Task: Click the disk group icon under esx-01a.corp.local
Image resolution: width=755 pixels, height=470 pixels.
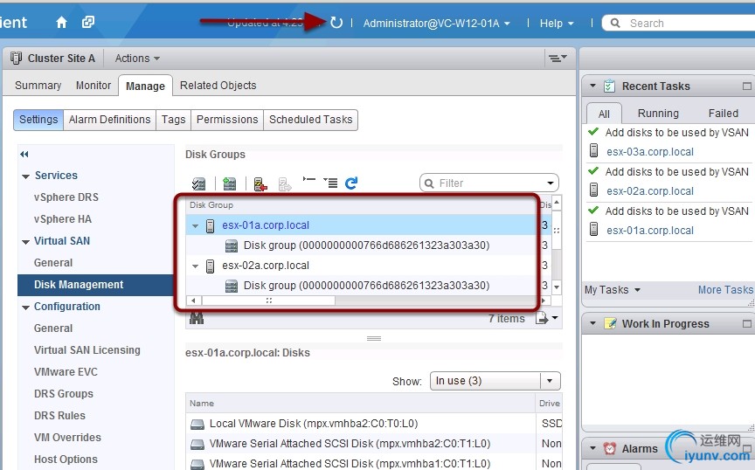Action: pos(232,246)
